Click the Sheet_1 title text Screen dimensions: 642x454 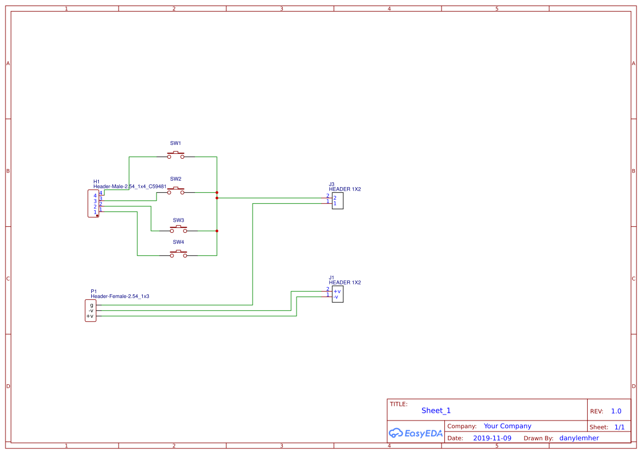[x=436, y=410]
